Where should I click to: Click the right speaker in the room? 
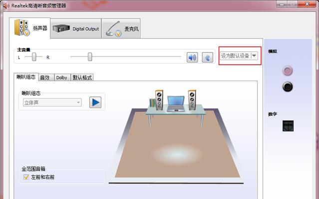coord(192,100)
